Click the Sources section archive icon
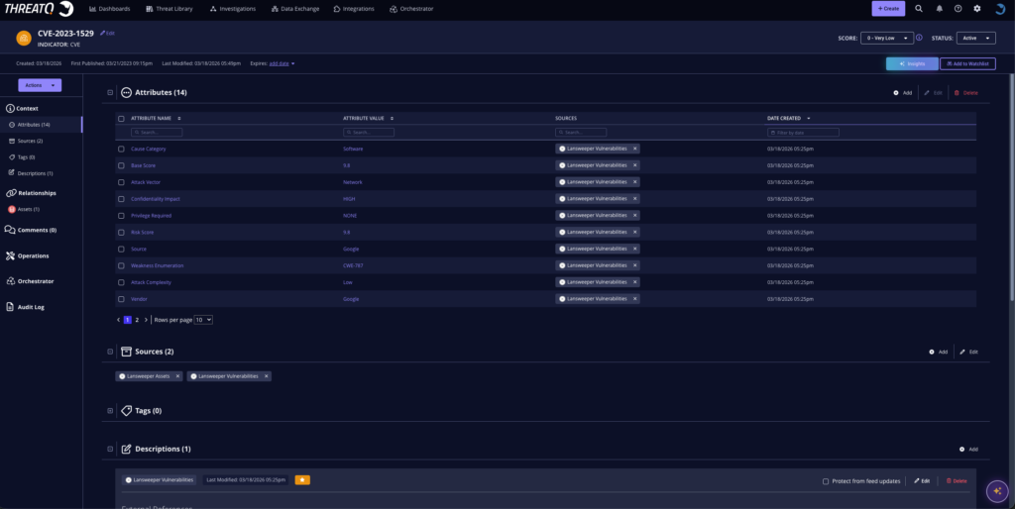Screen dimensions: 1015x509 pos(127,352)
